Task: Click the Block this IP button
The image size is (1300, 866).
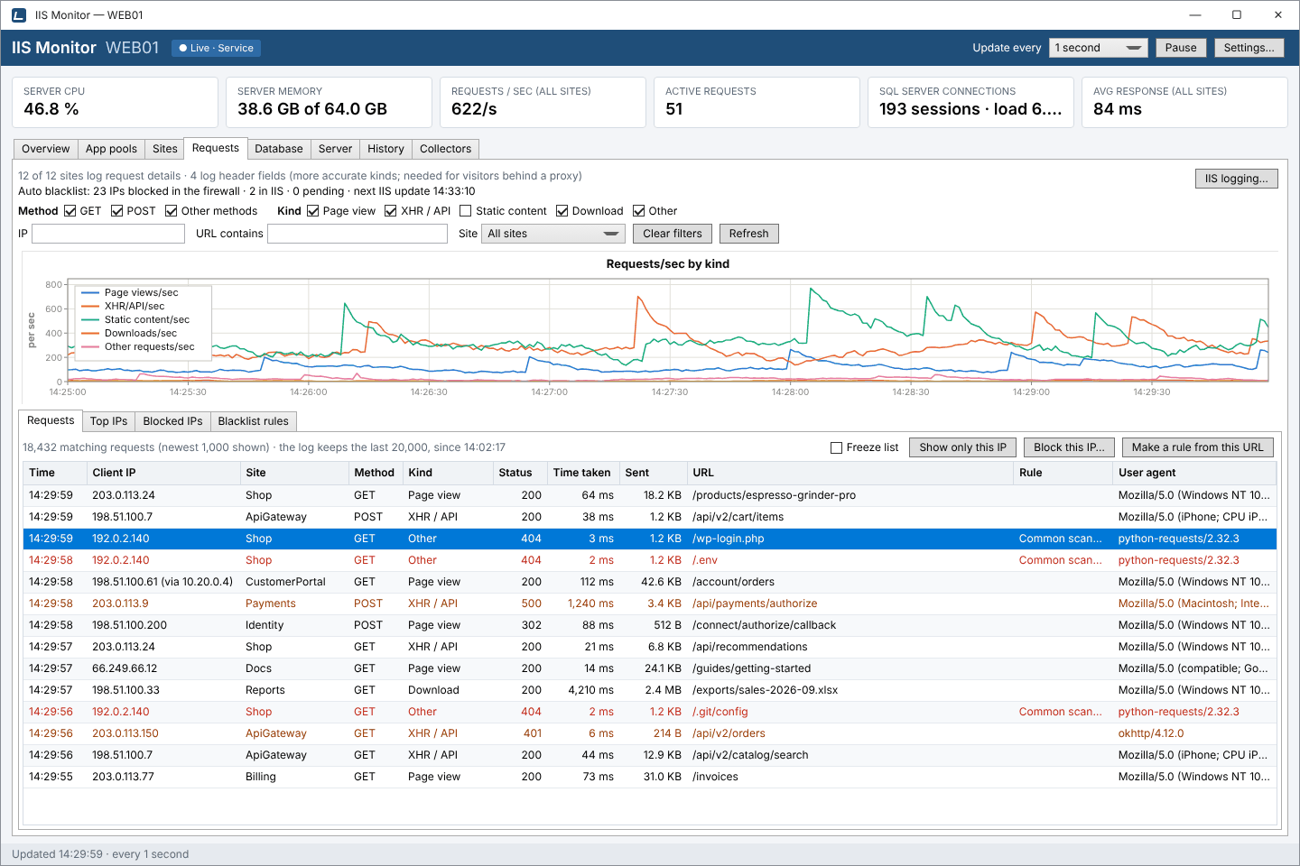Action: [1069, 447]
